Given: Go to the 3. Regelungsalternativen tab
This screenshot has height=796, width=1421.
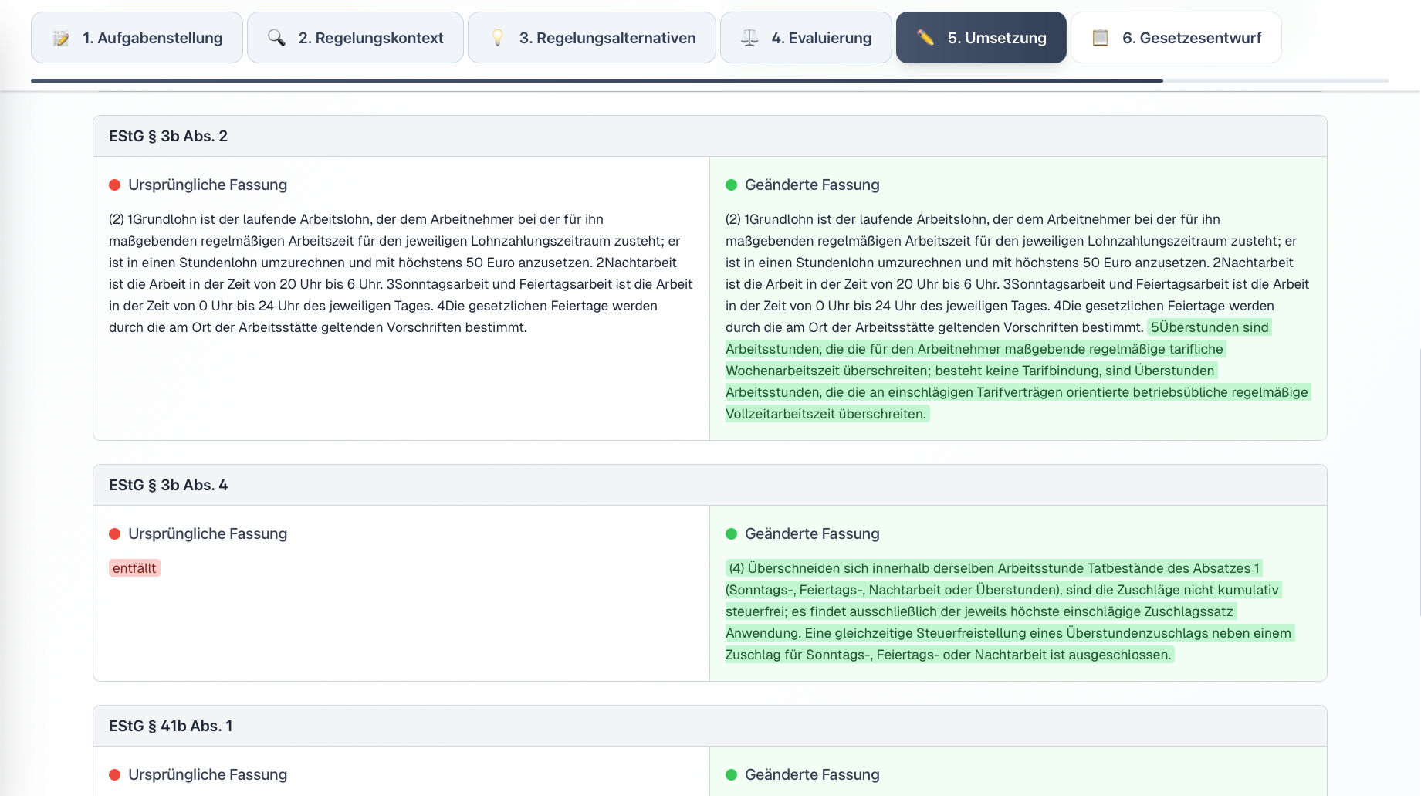Looking at the screenshot, I should 592,38.
